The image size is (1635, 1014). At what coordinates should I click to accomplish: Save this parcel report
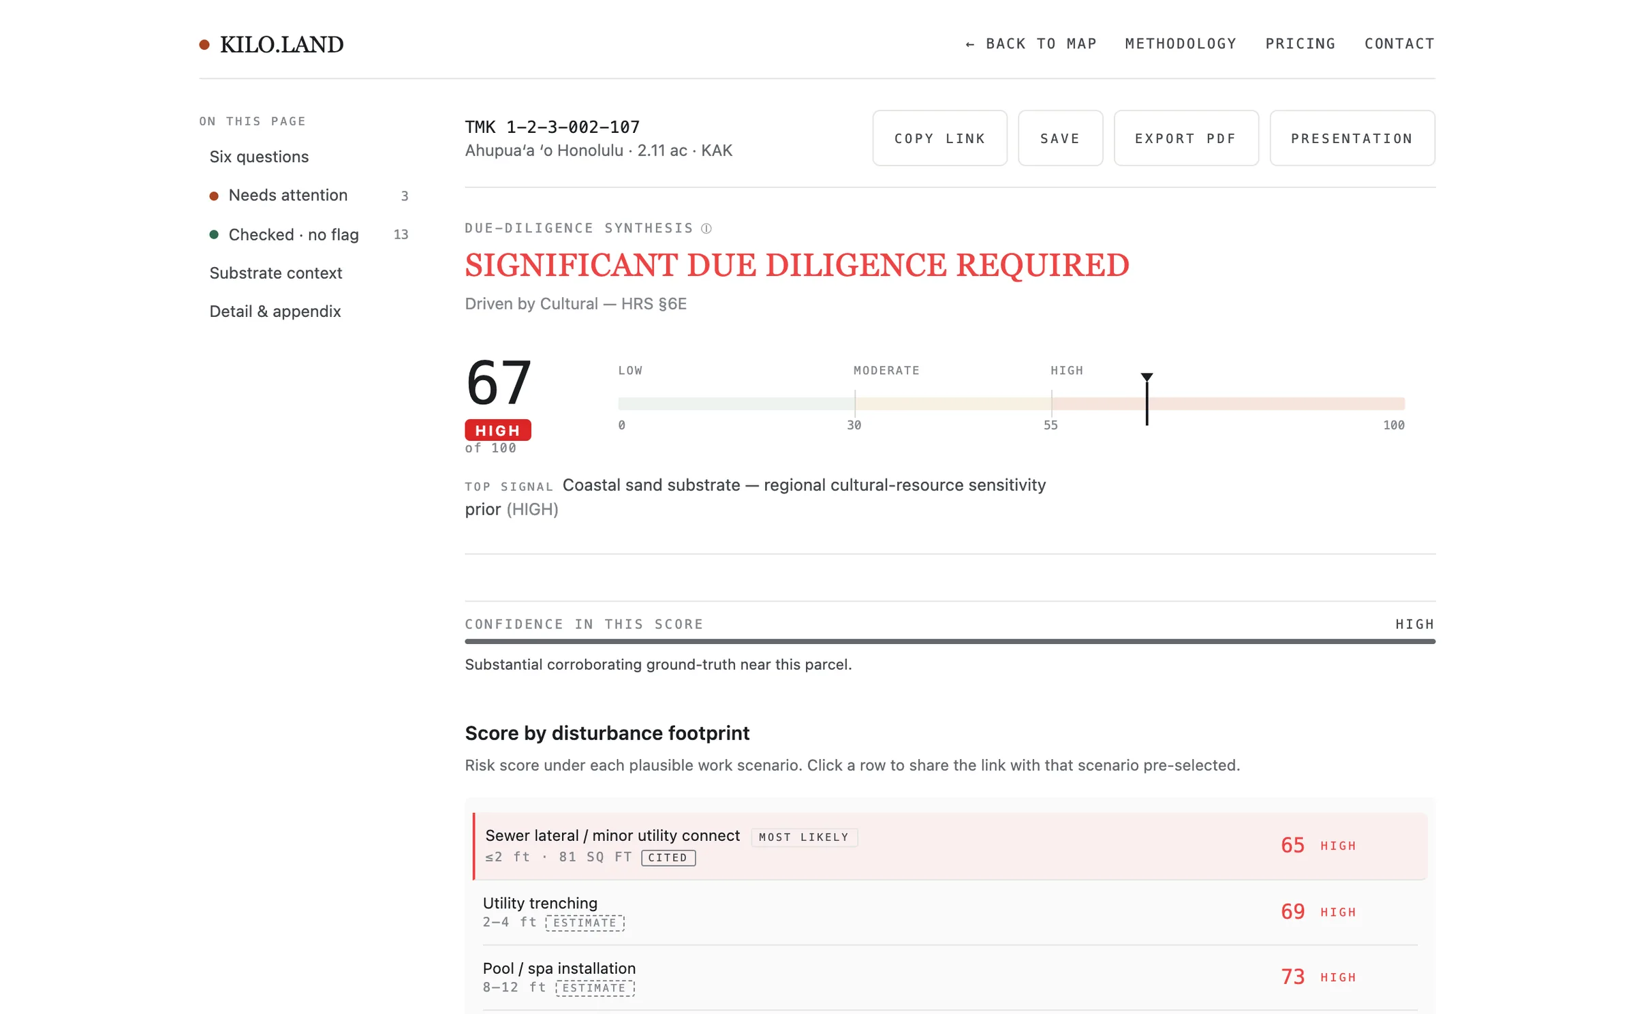[x=1060, y=138]
